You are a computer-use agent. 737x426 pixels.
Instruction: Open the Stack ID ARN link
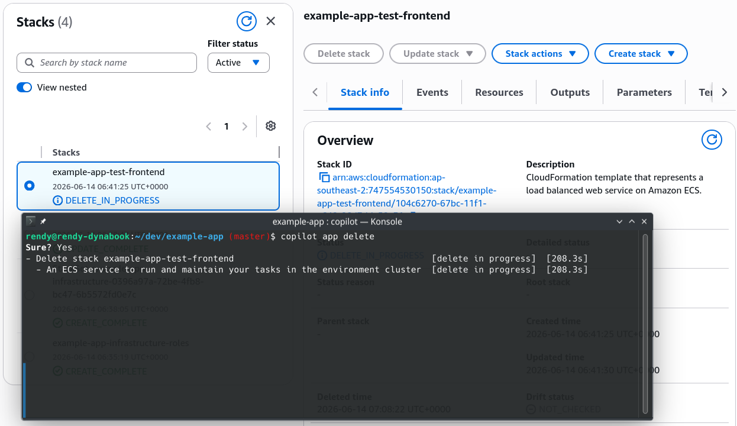(x=407, y=191)
